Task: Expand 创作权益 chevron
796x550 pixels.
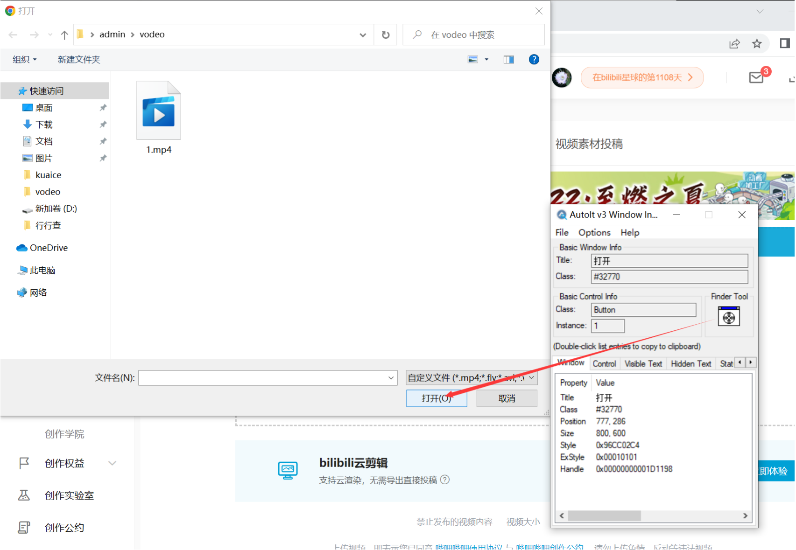Action: point(112,463)
